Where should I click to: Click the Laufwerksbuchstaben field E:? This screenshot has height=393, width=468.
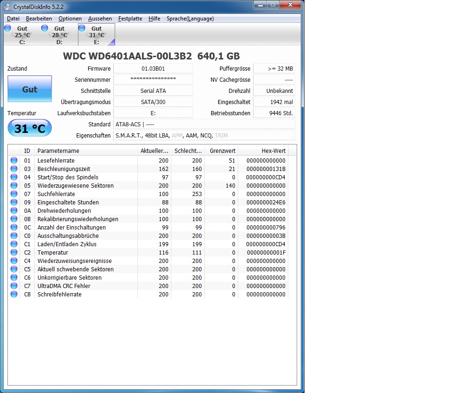pos(153,113)
